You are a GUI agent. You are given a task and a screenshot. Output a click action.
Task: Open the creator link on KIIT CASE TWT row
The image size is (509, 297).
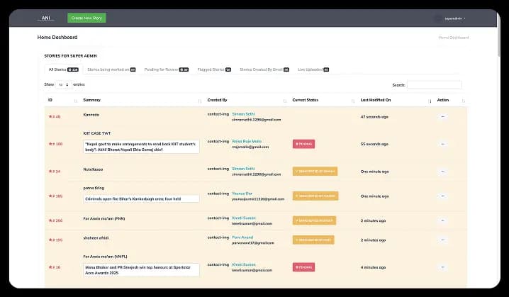tap(247, 141)
